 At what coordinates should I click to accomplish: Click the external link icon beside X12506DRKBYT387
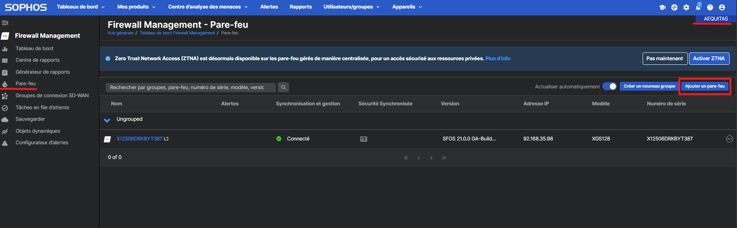tap(166, 138)
